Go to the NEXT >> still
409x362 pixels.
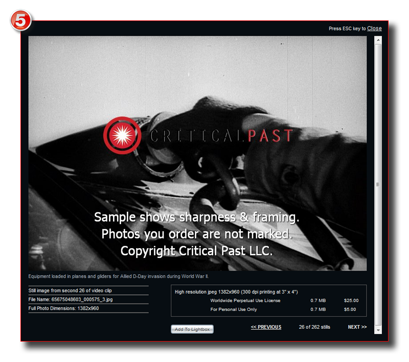tap(357, 327)
